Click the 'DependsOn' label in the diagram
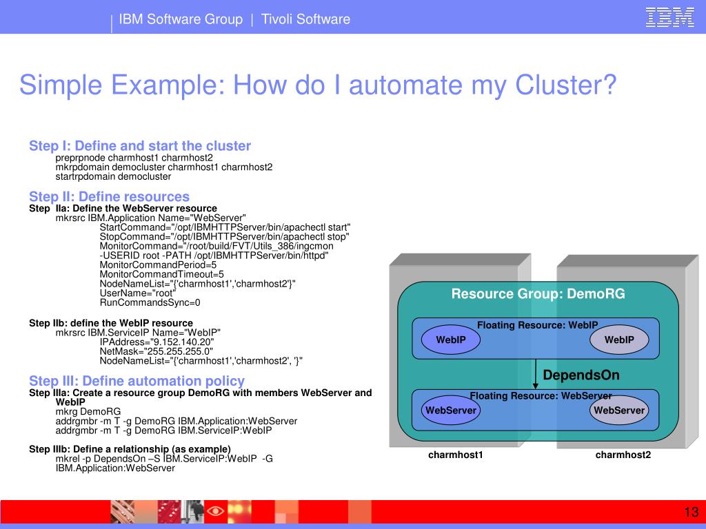This screenshot has width=706, height=529. (x=581, y=375)
